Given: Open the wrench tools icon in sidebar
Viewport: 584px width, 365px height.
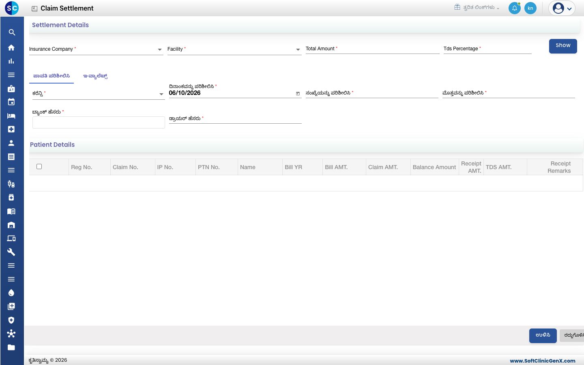Looking at the screenshot, I should [x=11, y=252].
